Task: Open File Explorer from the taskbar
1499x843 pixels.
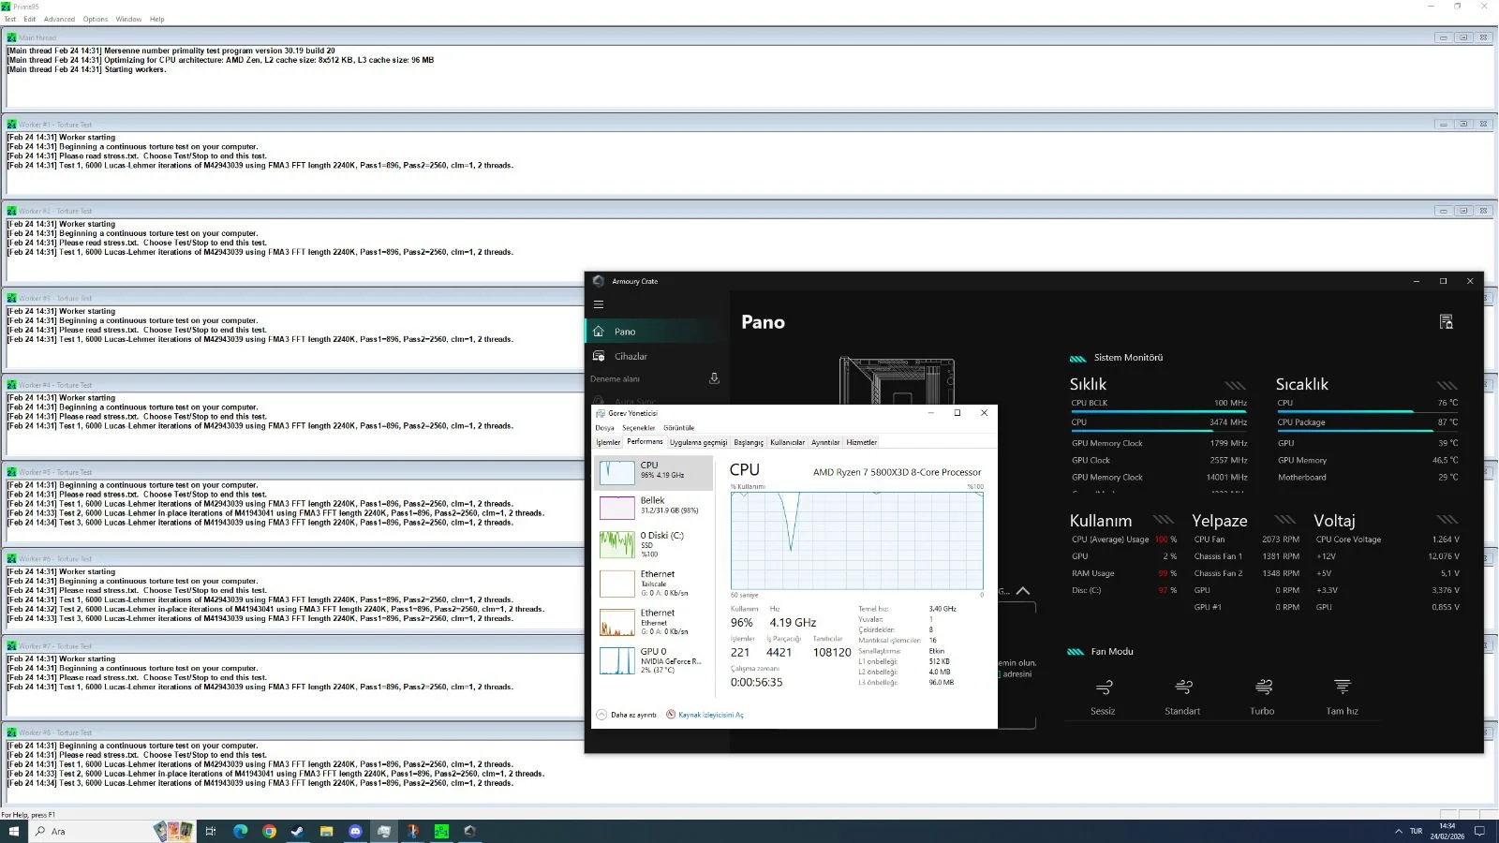Action: tap(326, 831)
